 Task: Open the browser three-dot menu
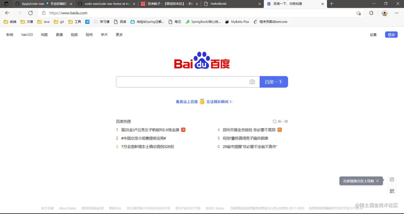coord(397,13)
